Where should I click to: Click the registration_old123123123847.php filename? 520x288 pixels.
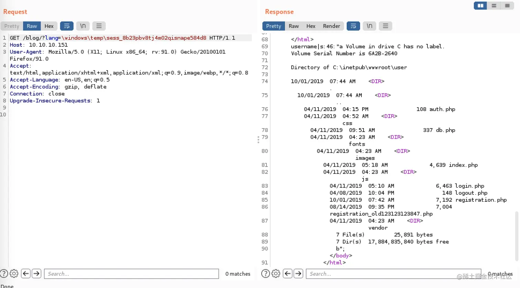(381, 214)
